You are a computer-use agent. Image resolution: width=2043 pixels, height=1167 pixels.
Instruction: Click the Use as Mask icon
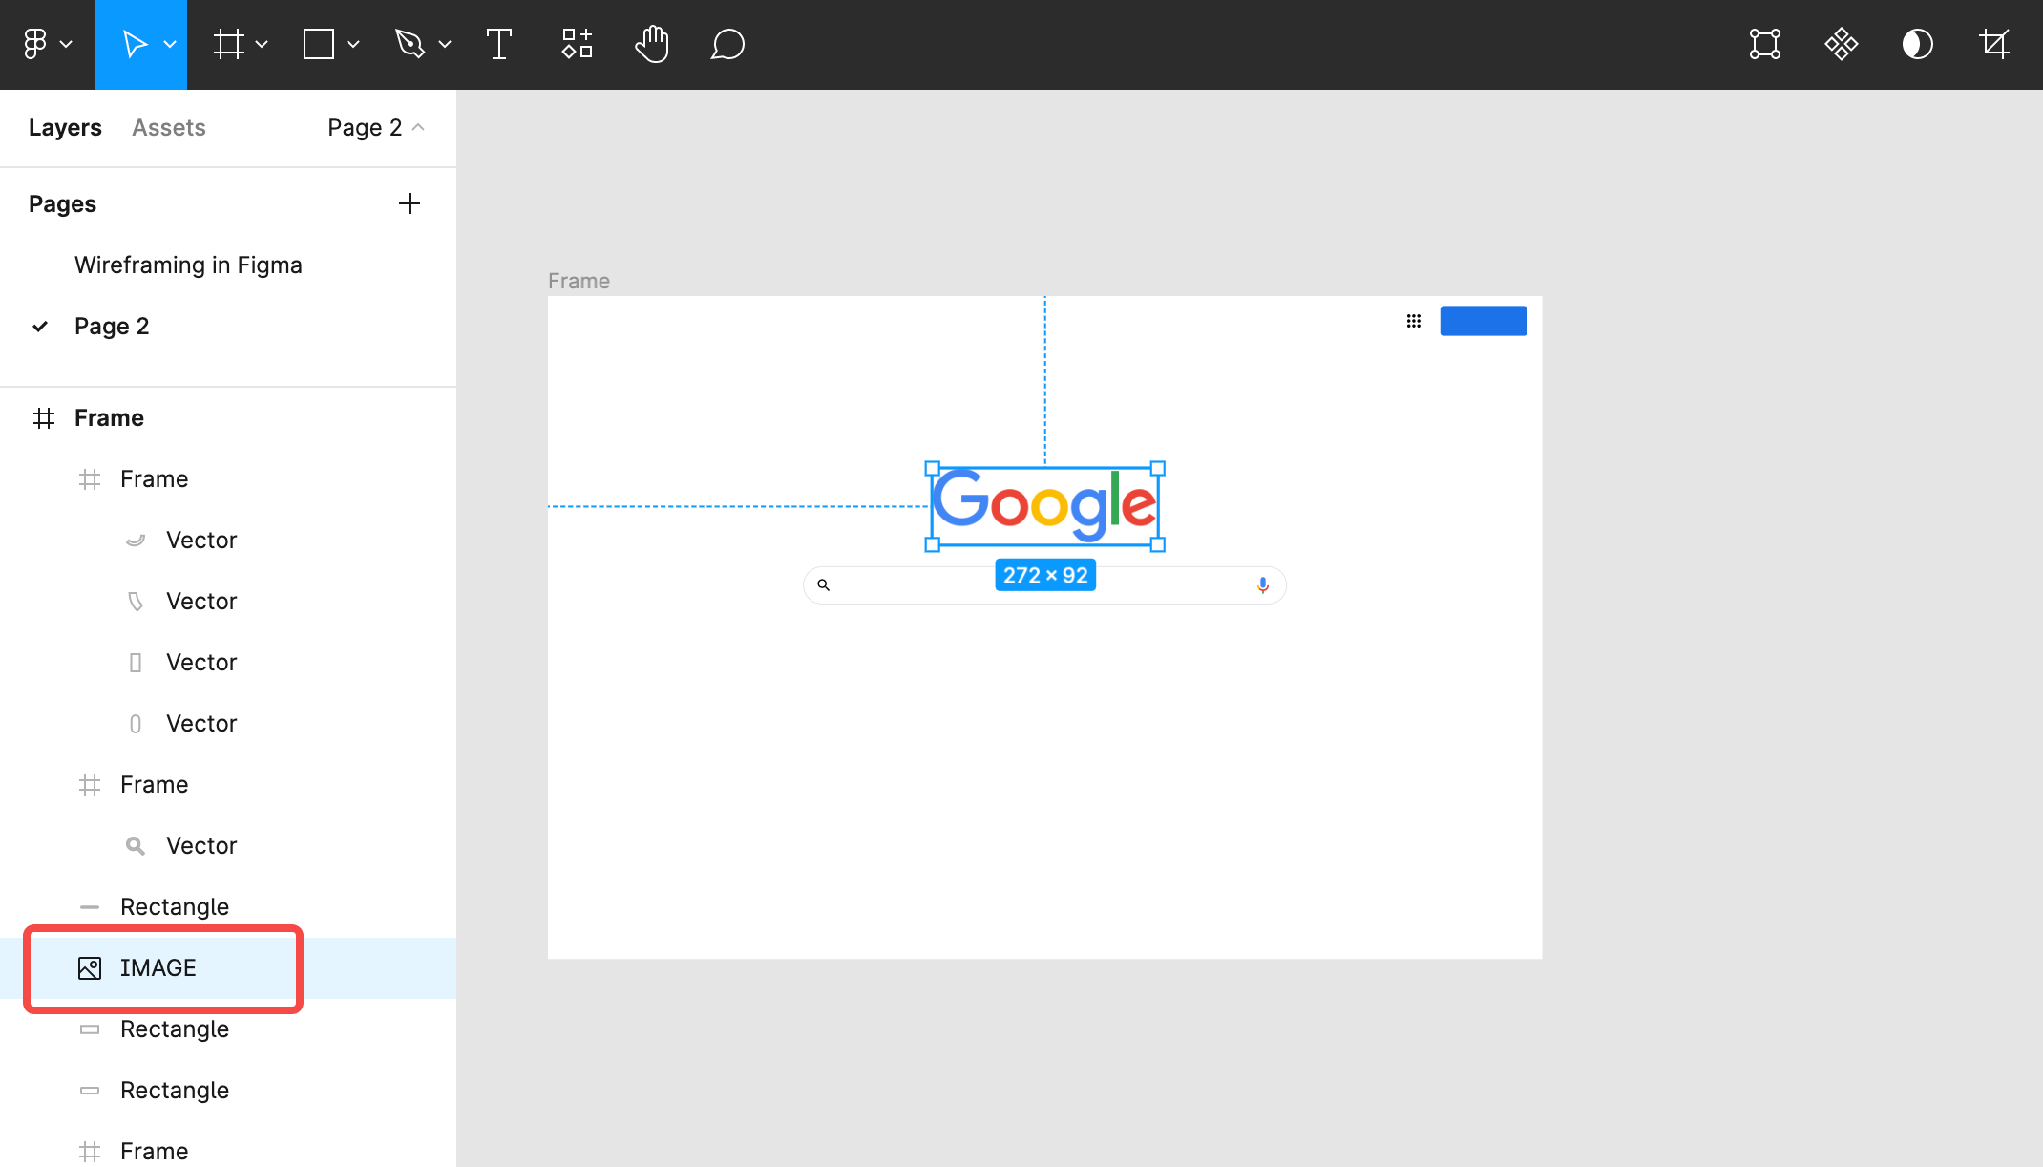(1917, 44)
